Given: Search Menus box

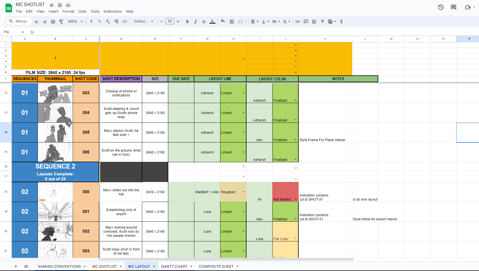Looking at the screenshot, I should 19,21.
